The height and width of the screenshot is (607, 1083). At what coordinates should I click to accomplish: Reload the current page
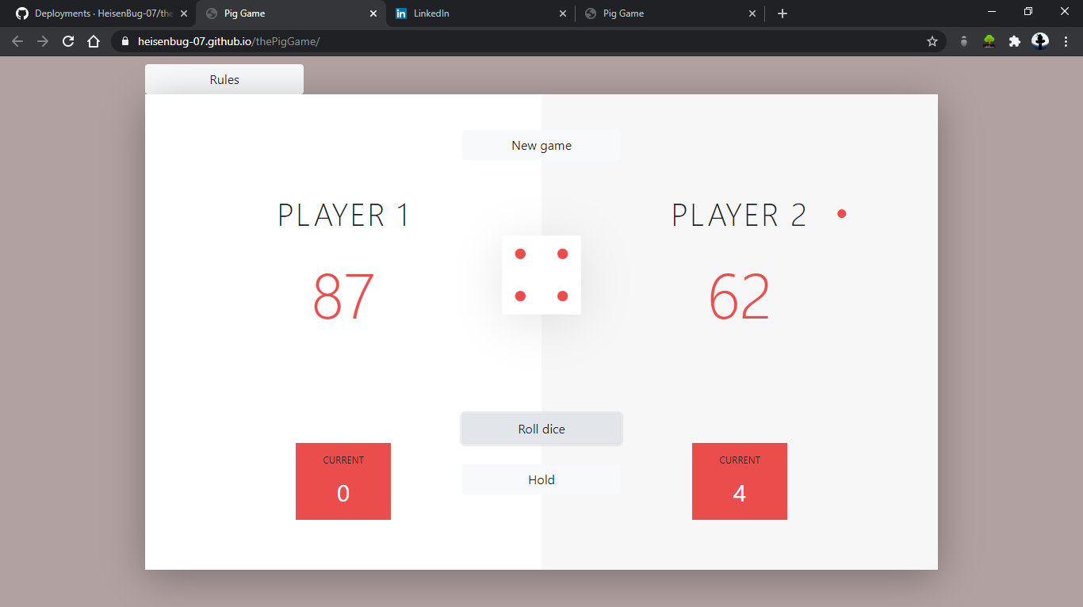(68, 41)
